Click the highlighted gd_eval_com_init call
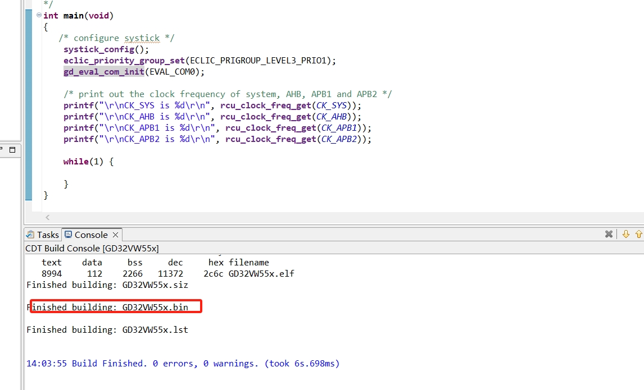The width and height of the screenshot is (644, 390). coord(103,72)
